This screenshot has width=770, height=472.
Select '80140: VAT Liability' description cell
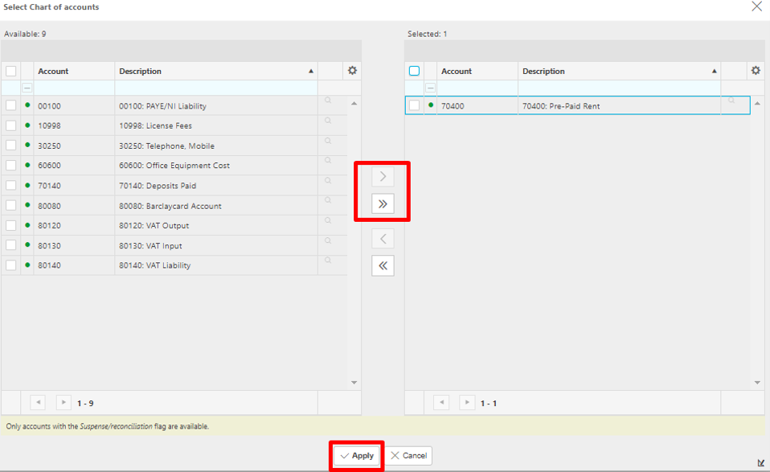click(216, 265)
